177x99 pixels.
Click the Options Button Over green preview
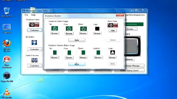[69, 53]
